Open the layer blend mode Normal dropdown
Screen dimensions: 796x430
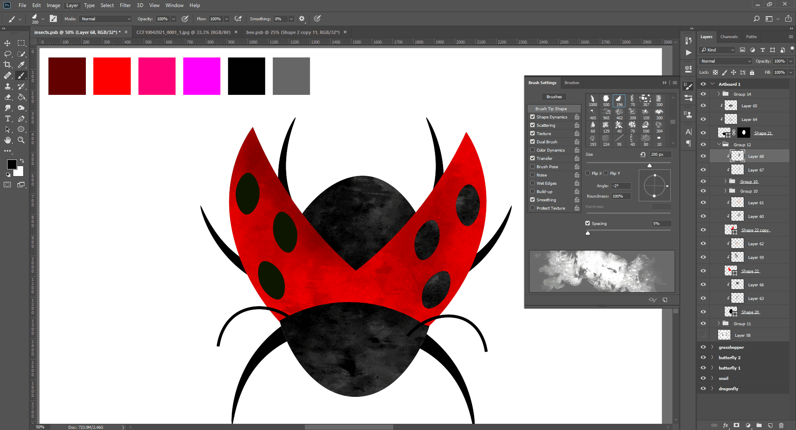click(725, 61)
